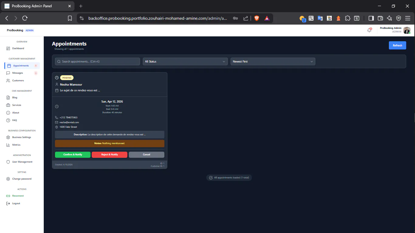Click the User Management shield icon
This screenshot has height=233, width=415.
8,162
